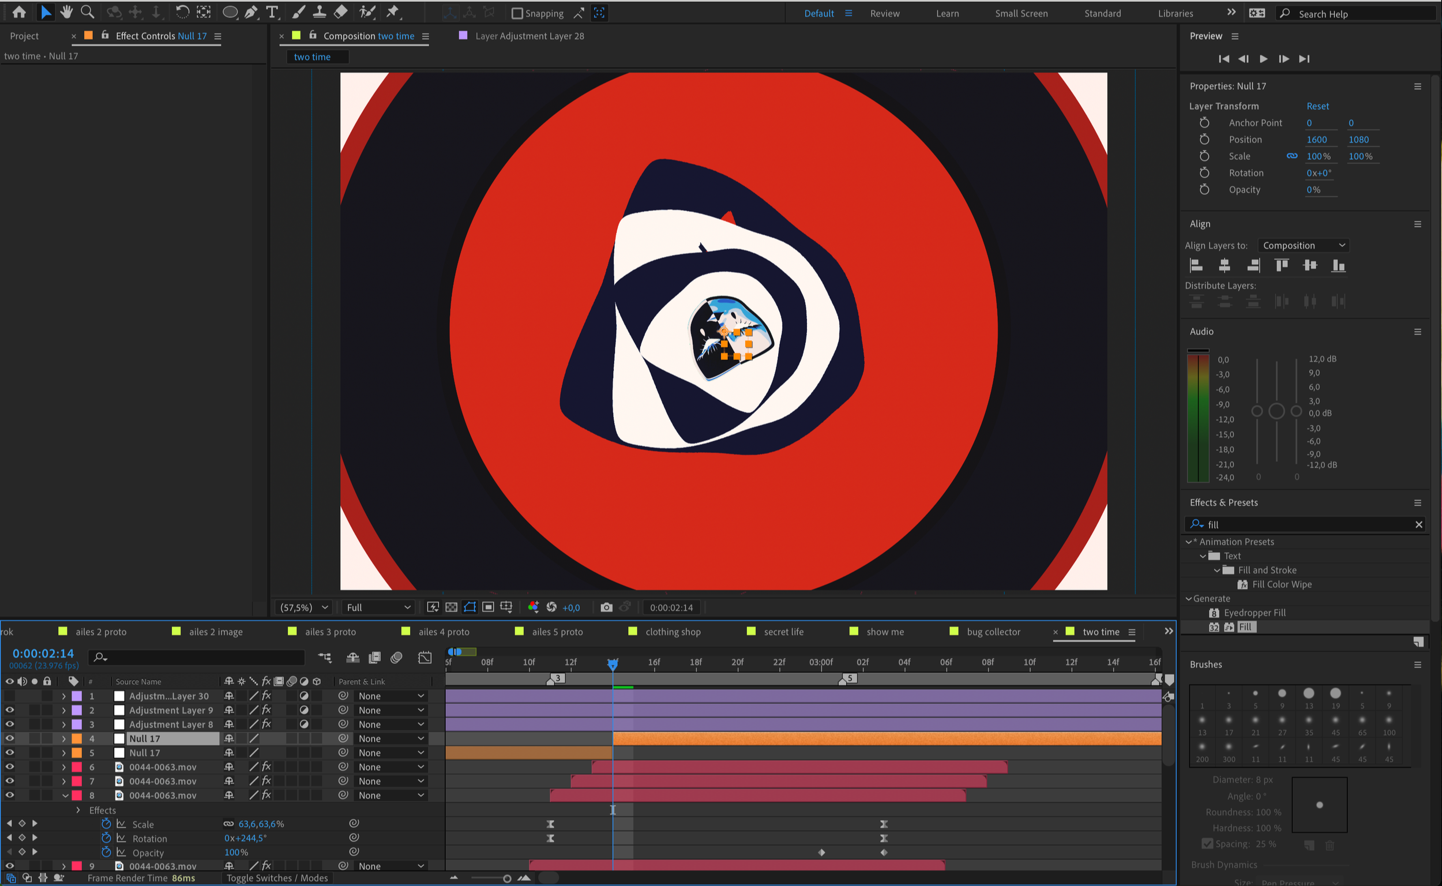Select the Type tool
The image size is (1442, 886).
click(x=272, y=12)
